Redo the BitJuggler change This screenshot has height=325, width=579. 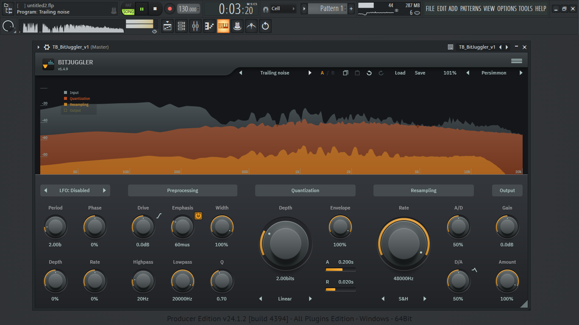point(381,73)
